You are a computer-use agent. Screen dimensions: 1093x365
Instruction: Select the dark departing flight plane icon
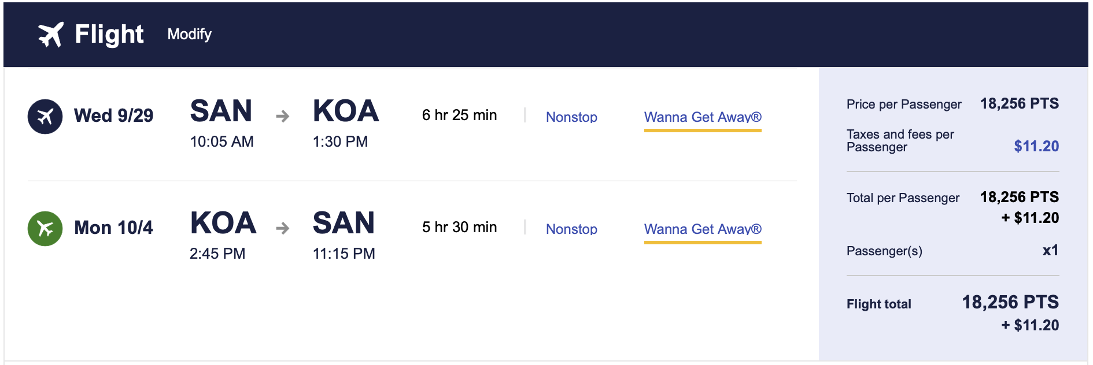(45, 116)
